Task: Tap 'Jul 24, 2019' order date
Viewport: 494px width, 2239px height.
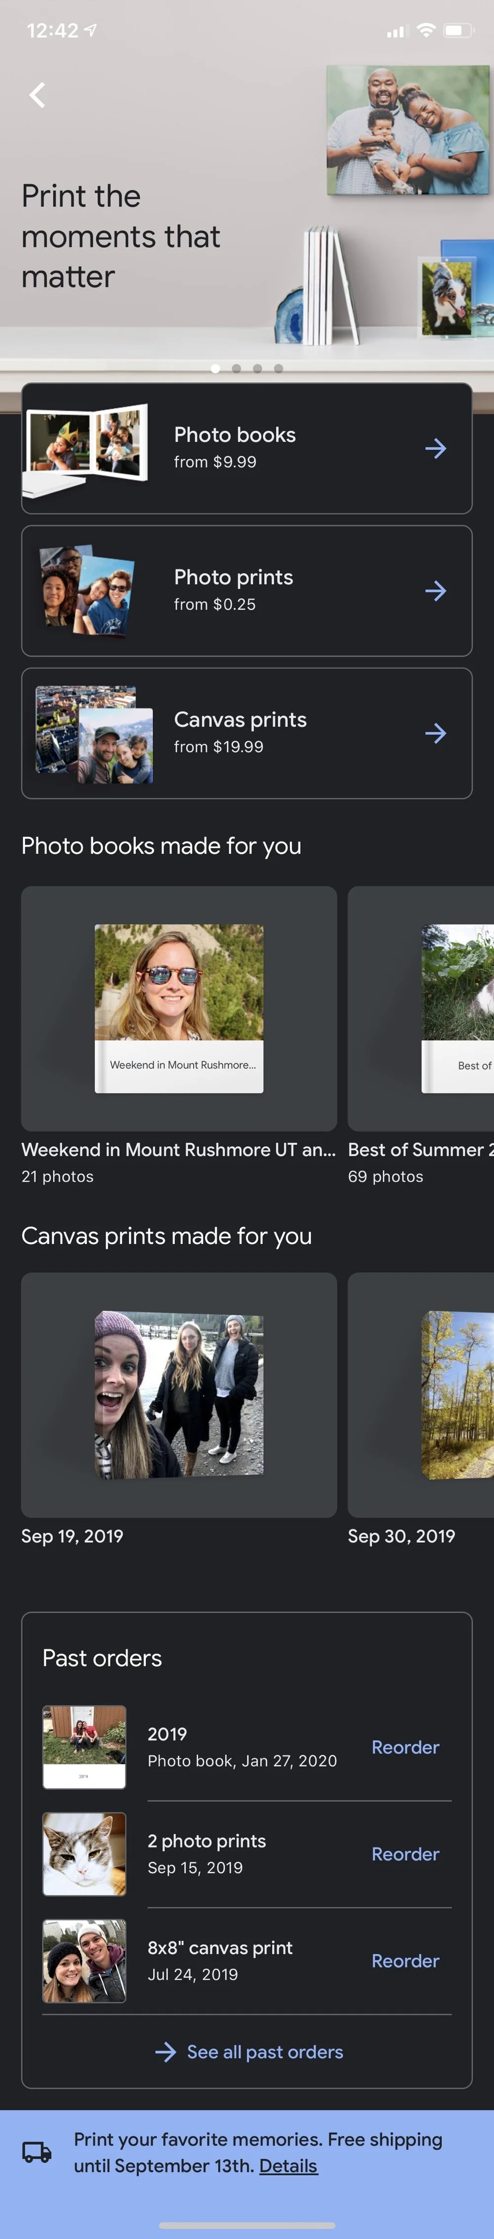Action: pyautogui.click(x=193, y=1975)
